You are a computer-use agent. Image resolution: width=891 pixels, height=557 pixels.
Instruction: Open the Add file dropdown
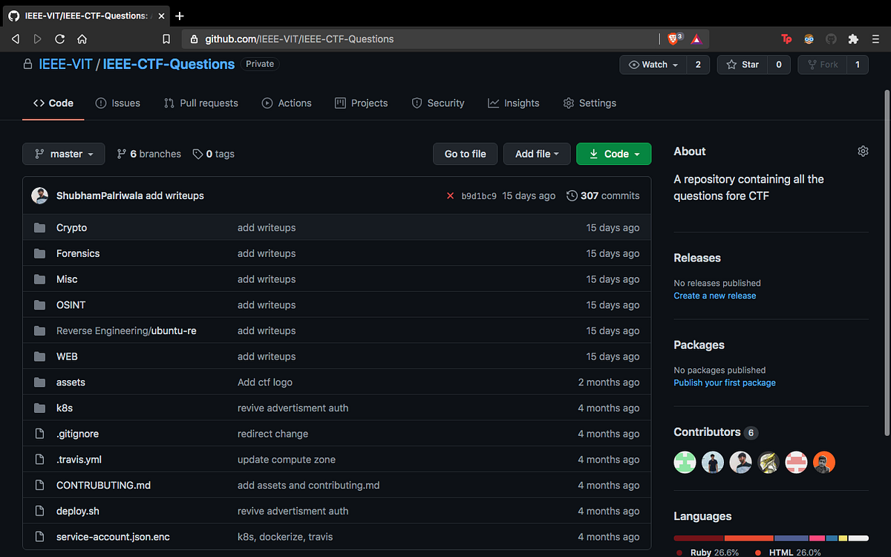(x=536, y=154)
